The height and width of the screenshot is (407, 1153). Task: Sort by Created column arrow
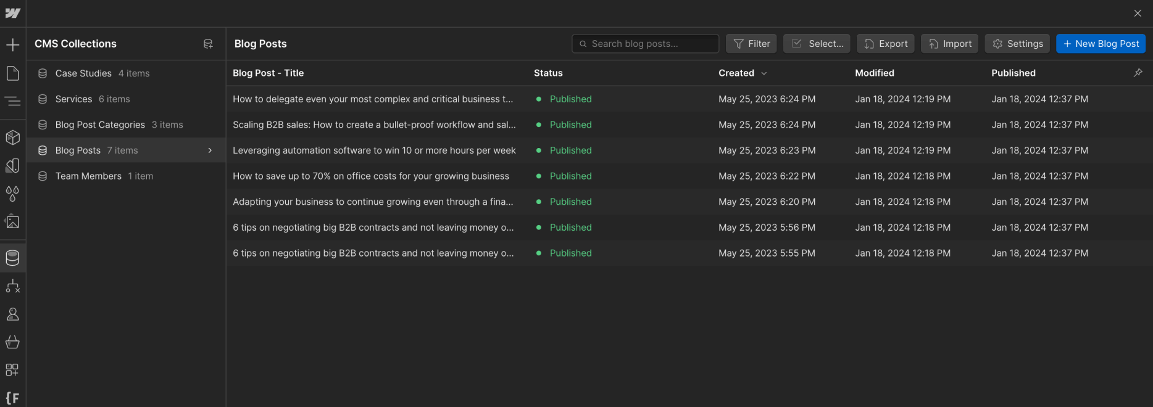(764, 73)
